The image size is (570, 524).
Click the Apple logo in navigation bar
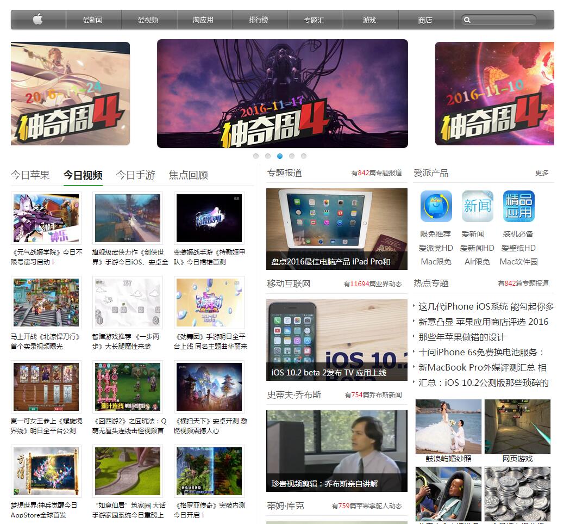(38, 19)
